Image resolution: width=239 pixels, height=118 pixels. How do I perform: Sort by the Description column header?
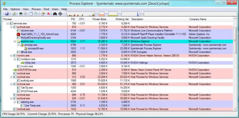click(x=159, y=19)
